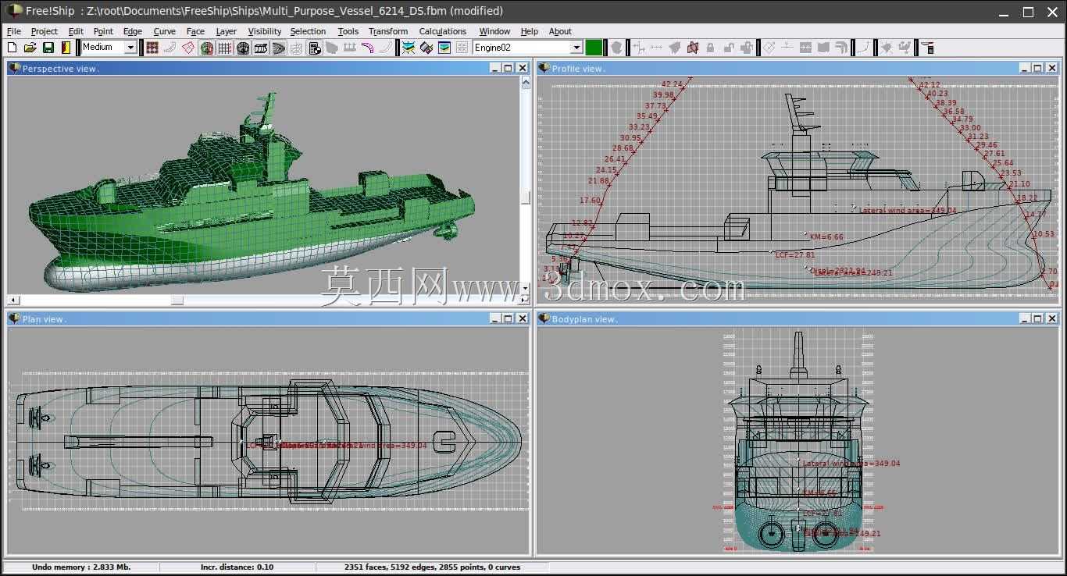Screen dimensions: 1067x576
Task: Toggle show both sides green hull icon
Action: pos(207,48)
